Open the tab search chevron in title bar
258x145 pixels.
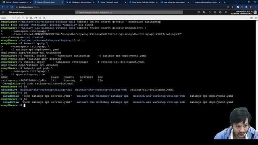click(x=236, y=2)
